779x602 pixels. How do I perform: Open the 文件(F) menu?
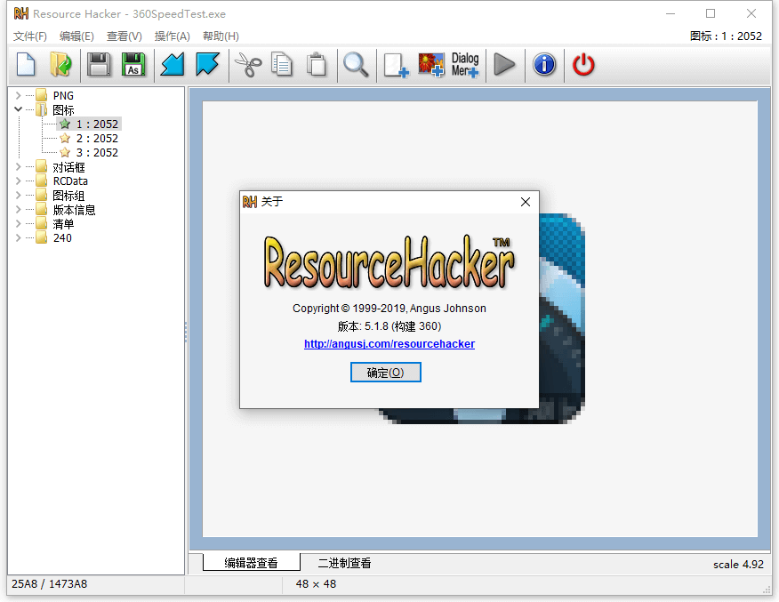coord(30,36)
